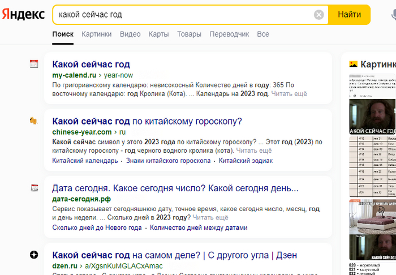Click the dzen.ru domain link
This screenshot has height=275, width=396.
pyautogui.click(x=64, y=266)
